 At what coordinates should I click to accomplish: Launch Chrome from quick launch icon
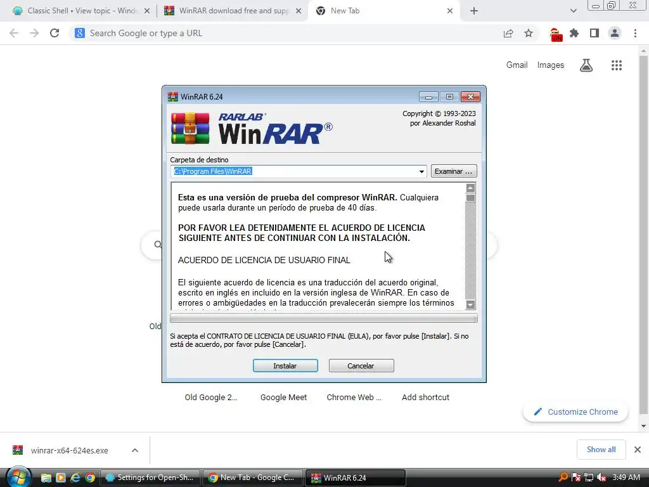[x=90, y=477]
